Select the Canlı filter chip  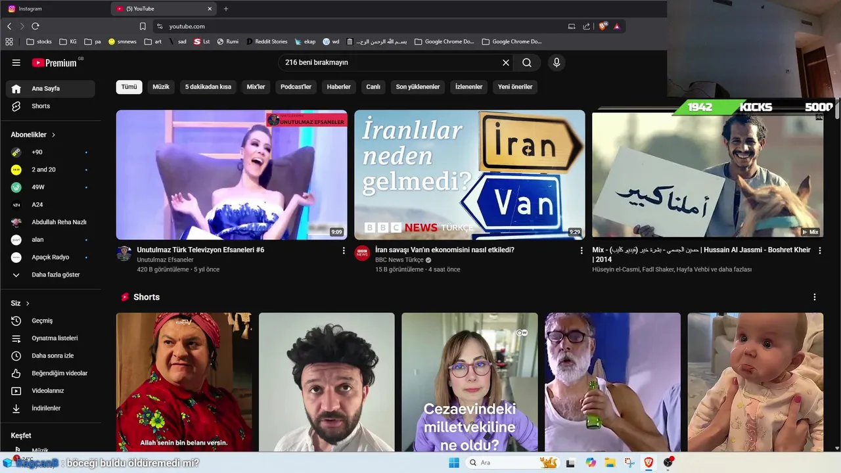pos(373,87)
